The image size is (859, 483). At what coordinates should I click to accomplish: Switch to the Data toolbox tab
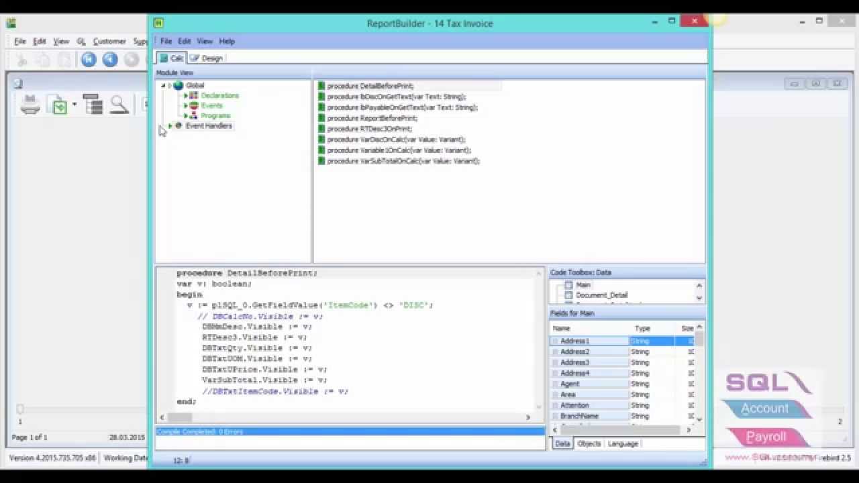click(562, 444)
